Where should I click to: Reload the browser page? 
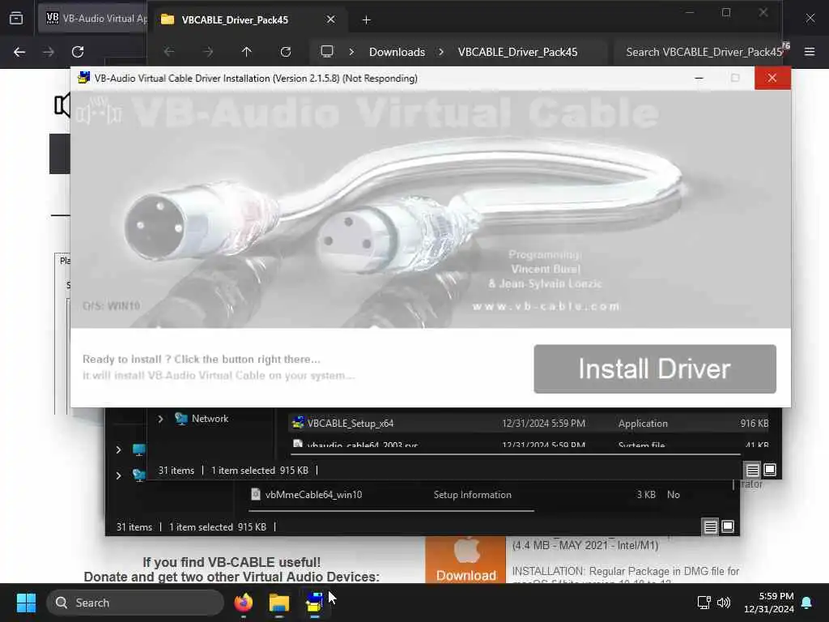(78, 52)
